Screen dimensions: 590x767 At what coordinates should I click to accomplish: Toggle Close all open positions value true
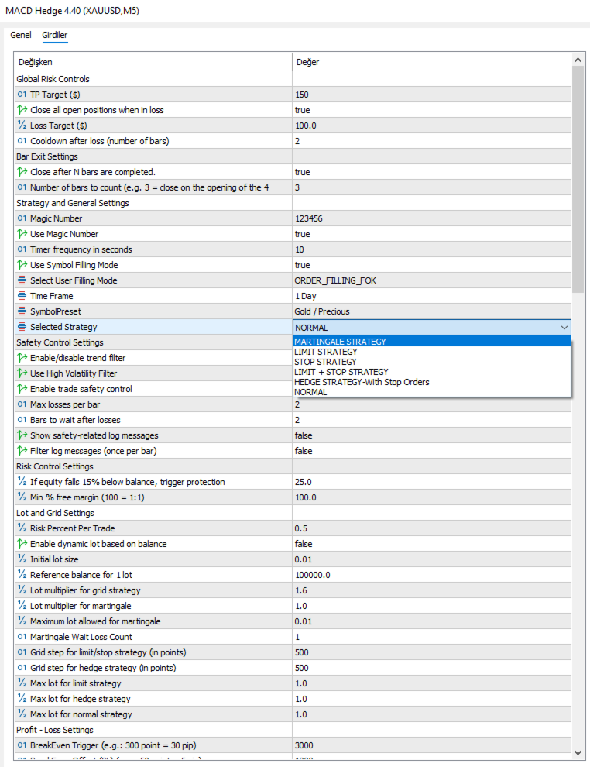303,110
